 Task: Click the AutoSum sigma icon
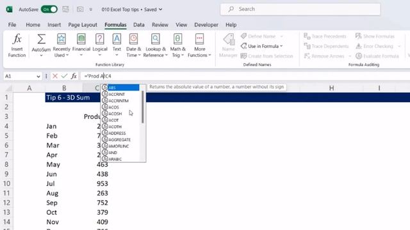pos(41,39)
